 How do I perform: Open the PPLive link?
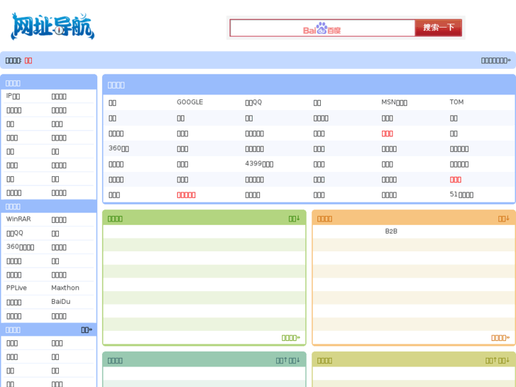(16, 288)
